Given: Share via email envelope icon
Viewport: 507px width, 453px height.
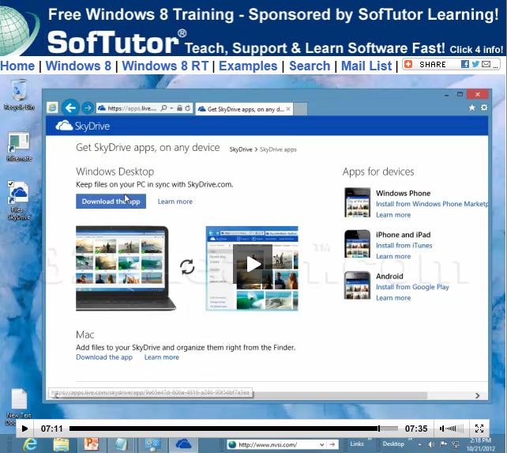Looking at the screenshot, I should coord(486,64).
